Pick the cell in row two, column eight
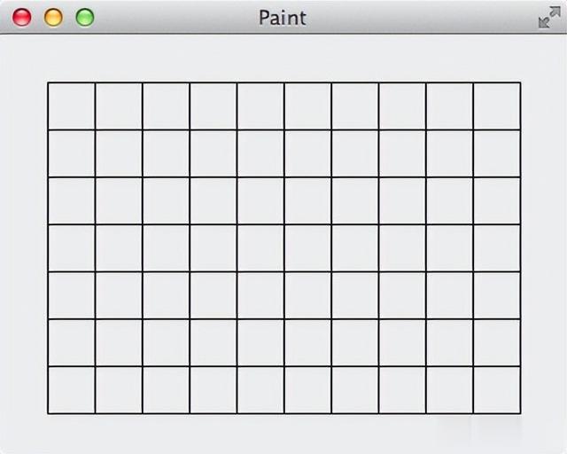The height and width of the screenshot is (454, 567). click(x=402, y=153)
